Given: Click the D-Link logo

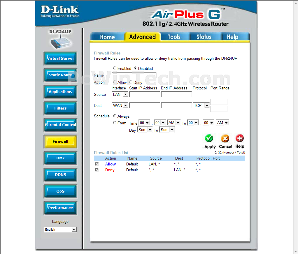Looking at the screenshot, I should coord(59,11).
